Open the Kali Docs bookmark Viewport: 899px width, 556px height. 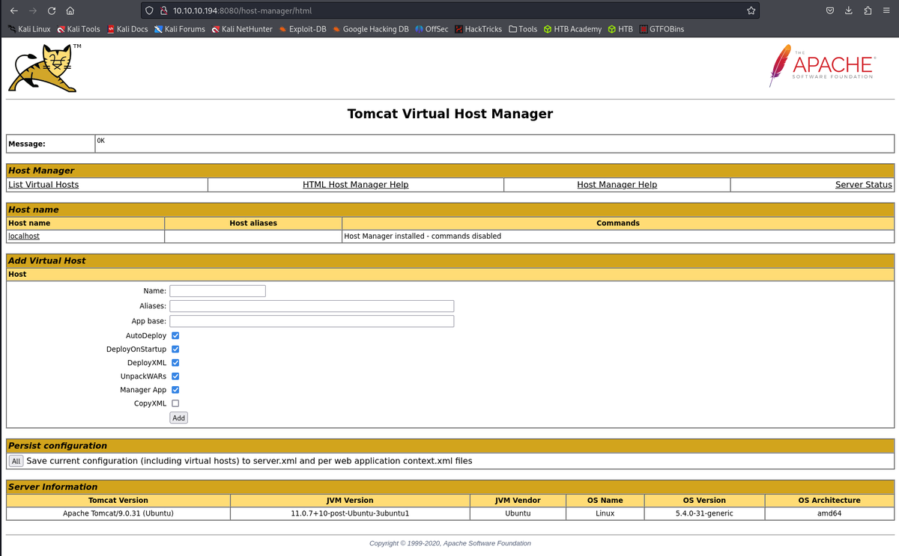coord(127,29)
